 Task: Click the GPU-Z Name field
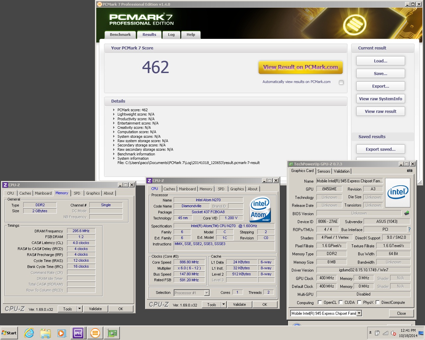[x=350, y=181]
